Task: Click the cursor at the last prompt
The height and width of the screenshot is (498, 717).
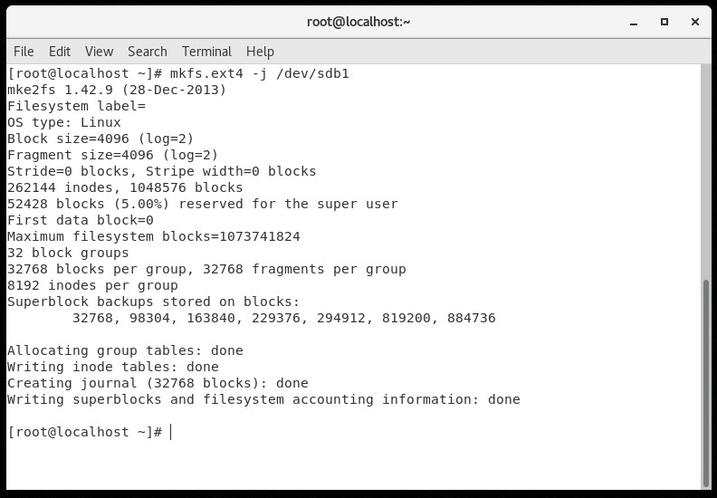Action: tap(171, 432)
